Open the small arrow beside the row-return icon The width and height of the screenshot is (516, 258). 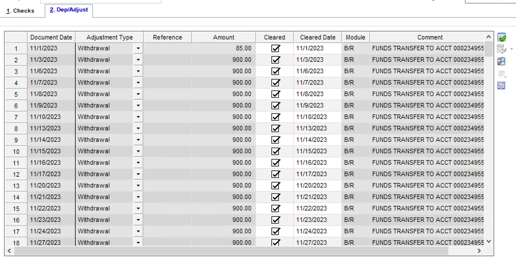click(511, 49)
